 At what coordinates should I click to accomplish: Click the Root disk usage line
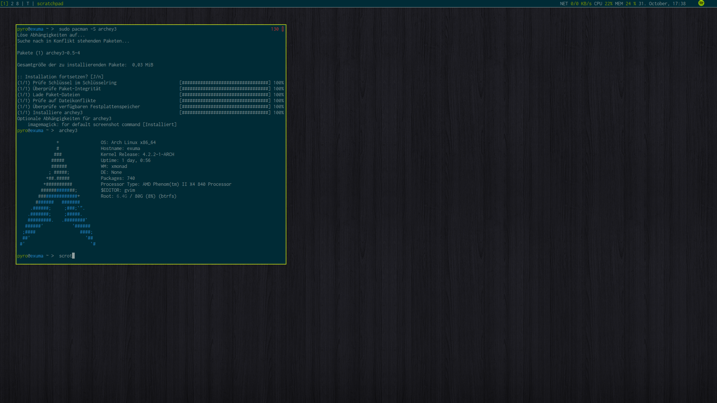tap(138, 196)
